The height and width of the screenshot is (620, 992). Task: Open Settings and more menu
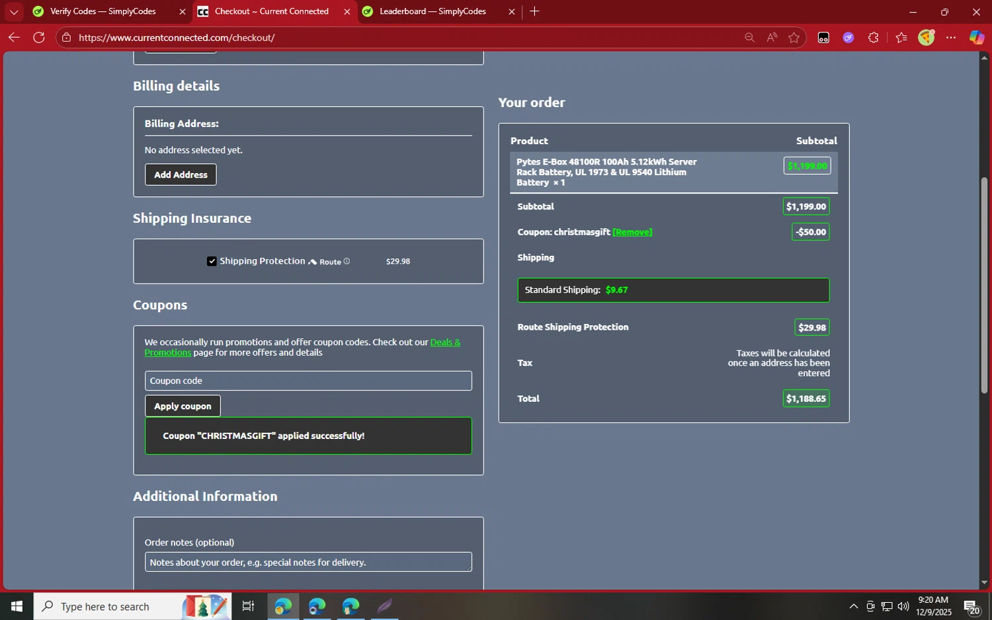pos(951,38)
